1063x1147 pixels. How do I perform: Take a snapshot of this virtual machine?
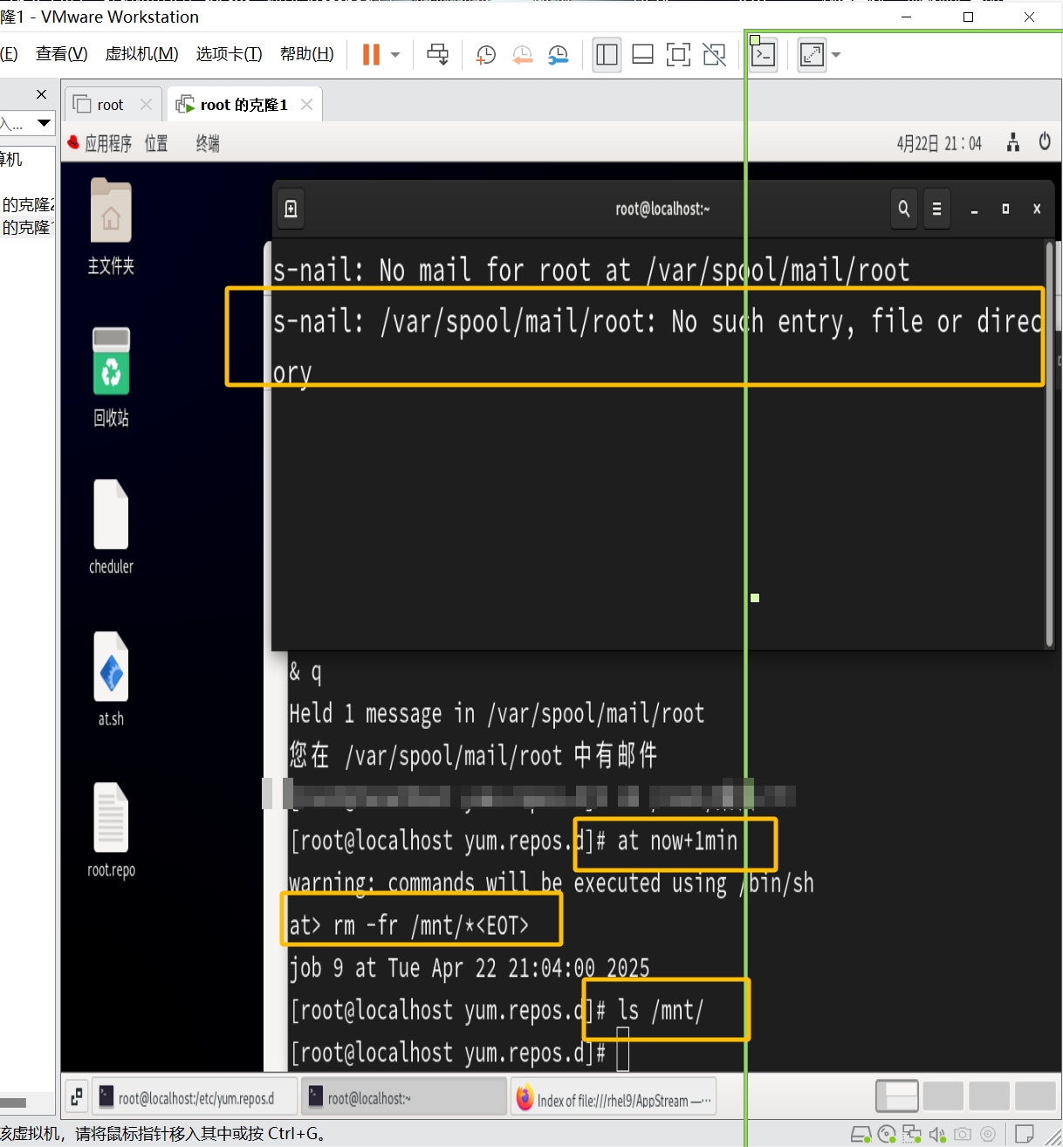point(485,55)
